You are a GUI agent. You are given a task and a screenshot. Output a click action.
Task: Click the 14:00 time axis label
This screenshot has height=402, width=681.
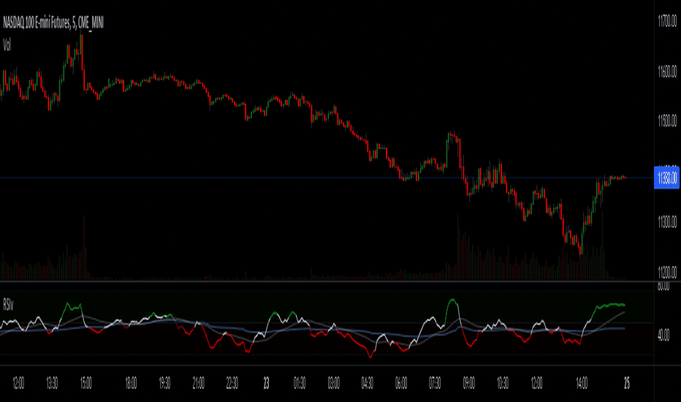(582, 383)
